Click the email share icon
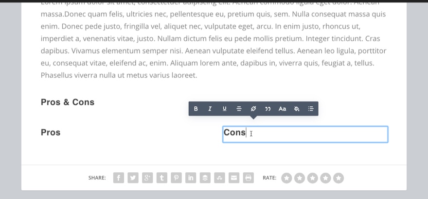This screenshot has height=199, width=428. [234, 178]
